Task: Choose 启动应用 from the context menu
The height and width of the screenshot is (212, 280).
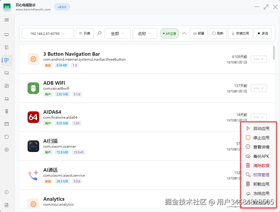Action: click(x=258, y=128)
